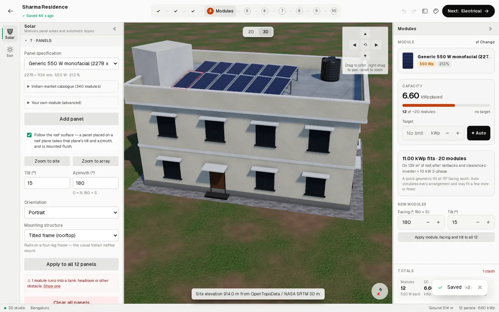This screenshot has height=312, width=499.
Task: Click Next: Electrical button
Action: [x=468, y=11]
